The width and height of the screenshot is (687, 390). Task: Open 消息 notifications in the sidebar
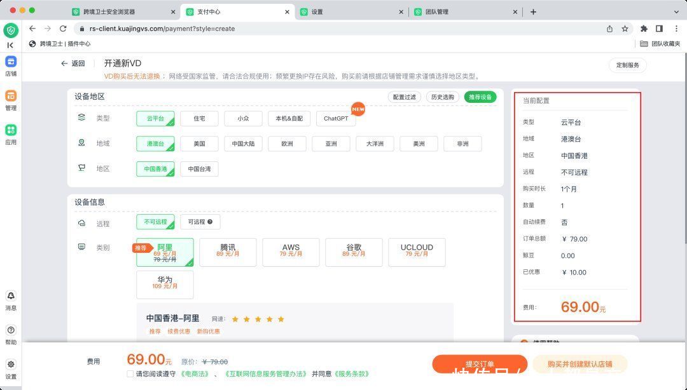click(11, 300)
